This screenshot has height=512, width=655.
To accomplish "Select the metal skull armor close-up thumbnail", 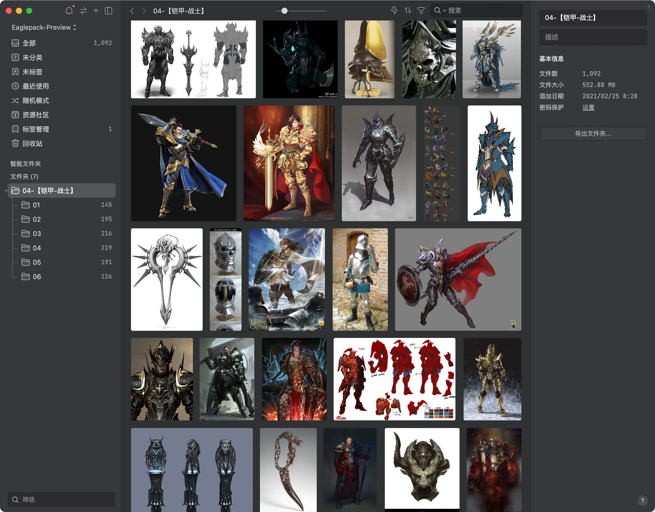I will click(429, 59).
